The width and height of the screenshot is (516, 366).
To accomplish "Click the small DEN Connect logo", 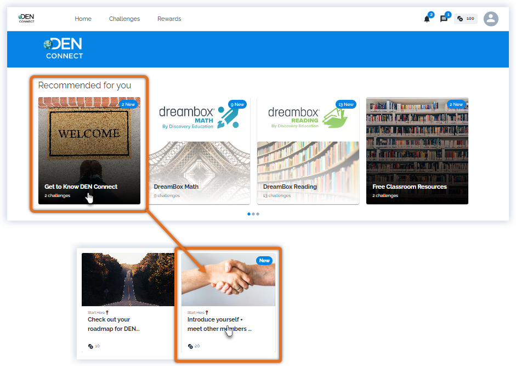I will pyautogui.click(x=26, y=19).
